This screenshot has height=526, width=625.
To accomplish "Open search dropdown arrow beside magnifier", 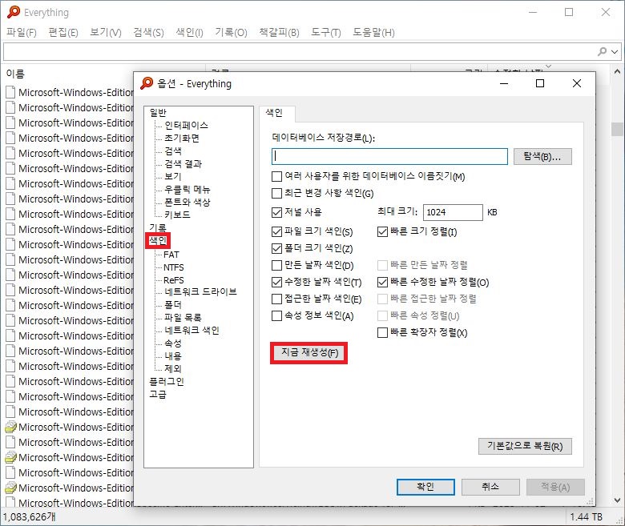I will 615,52.
